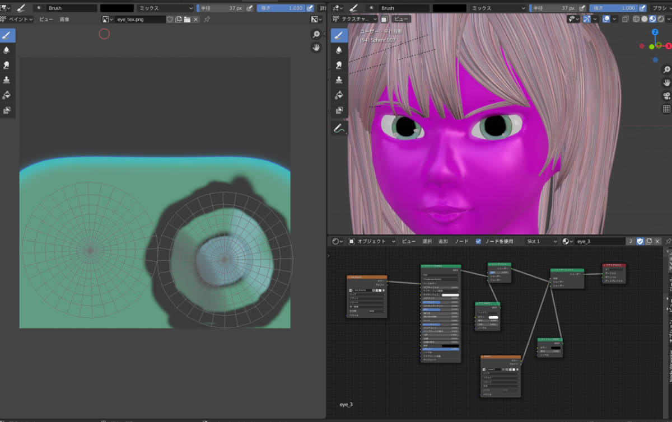The image size is (672, 422).
Task: Unlink eye_3 material with X icon
Action: pos(657,241)
